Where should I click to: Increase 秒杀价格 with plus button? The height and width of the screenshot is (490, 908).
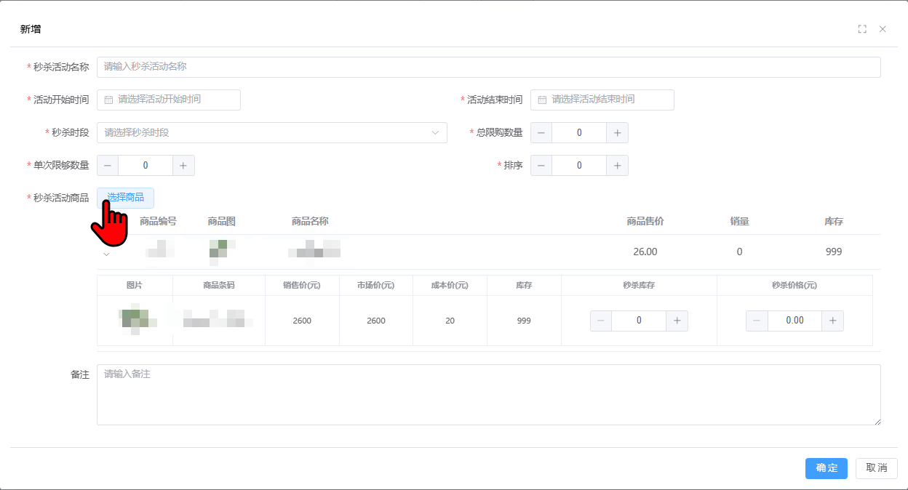[832, 321]
